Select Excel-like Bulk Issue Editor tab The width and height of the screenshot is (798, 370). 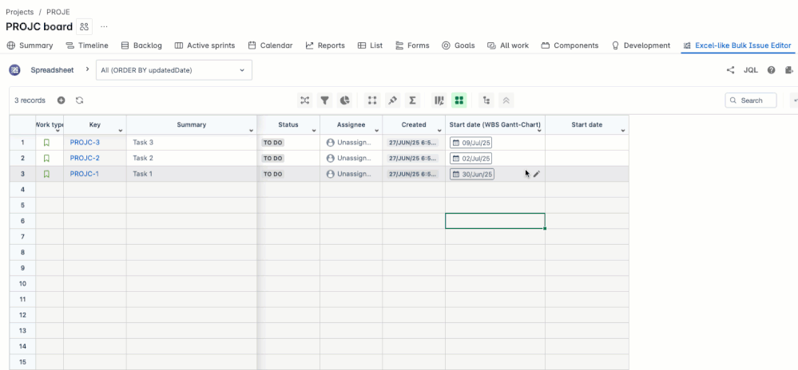tap(737, 45)
